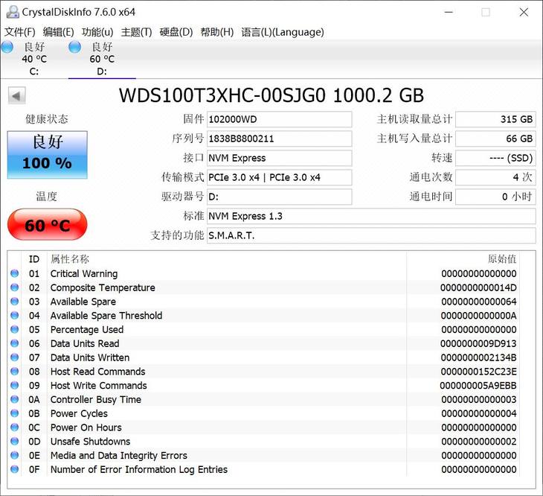Open the 语言(L)(Language) menu
The width and height of the screenshot is (543, 496).
click(x=283, y=32)
